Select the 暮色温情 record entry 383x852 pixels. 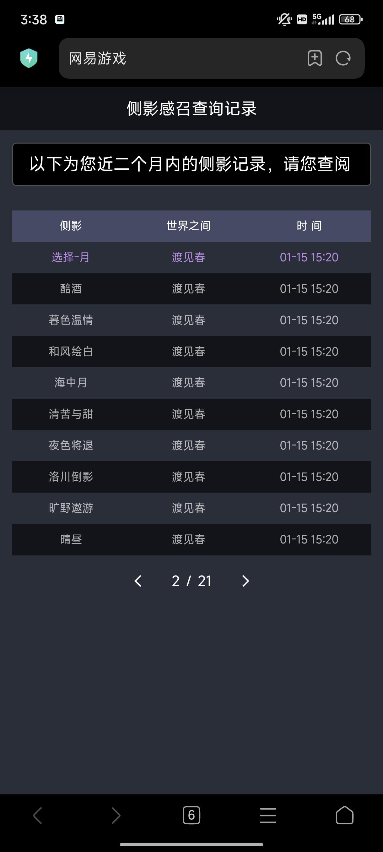(71, 320)
